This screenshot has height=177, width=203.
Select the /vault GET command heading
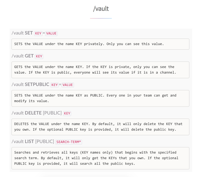(x=23, y=56)
